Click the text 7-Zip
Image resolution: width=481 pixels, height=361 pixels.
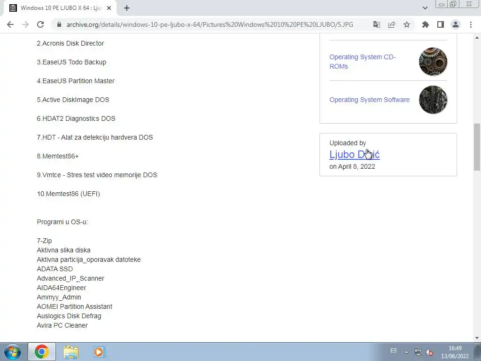tap(44, 241)
